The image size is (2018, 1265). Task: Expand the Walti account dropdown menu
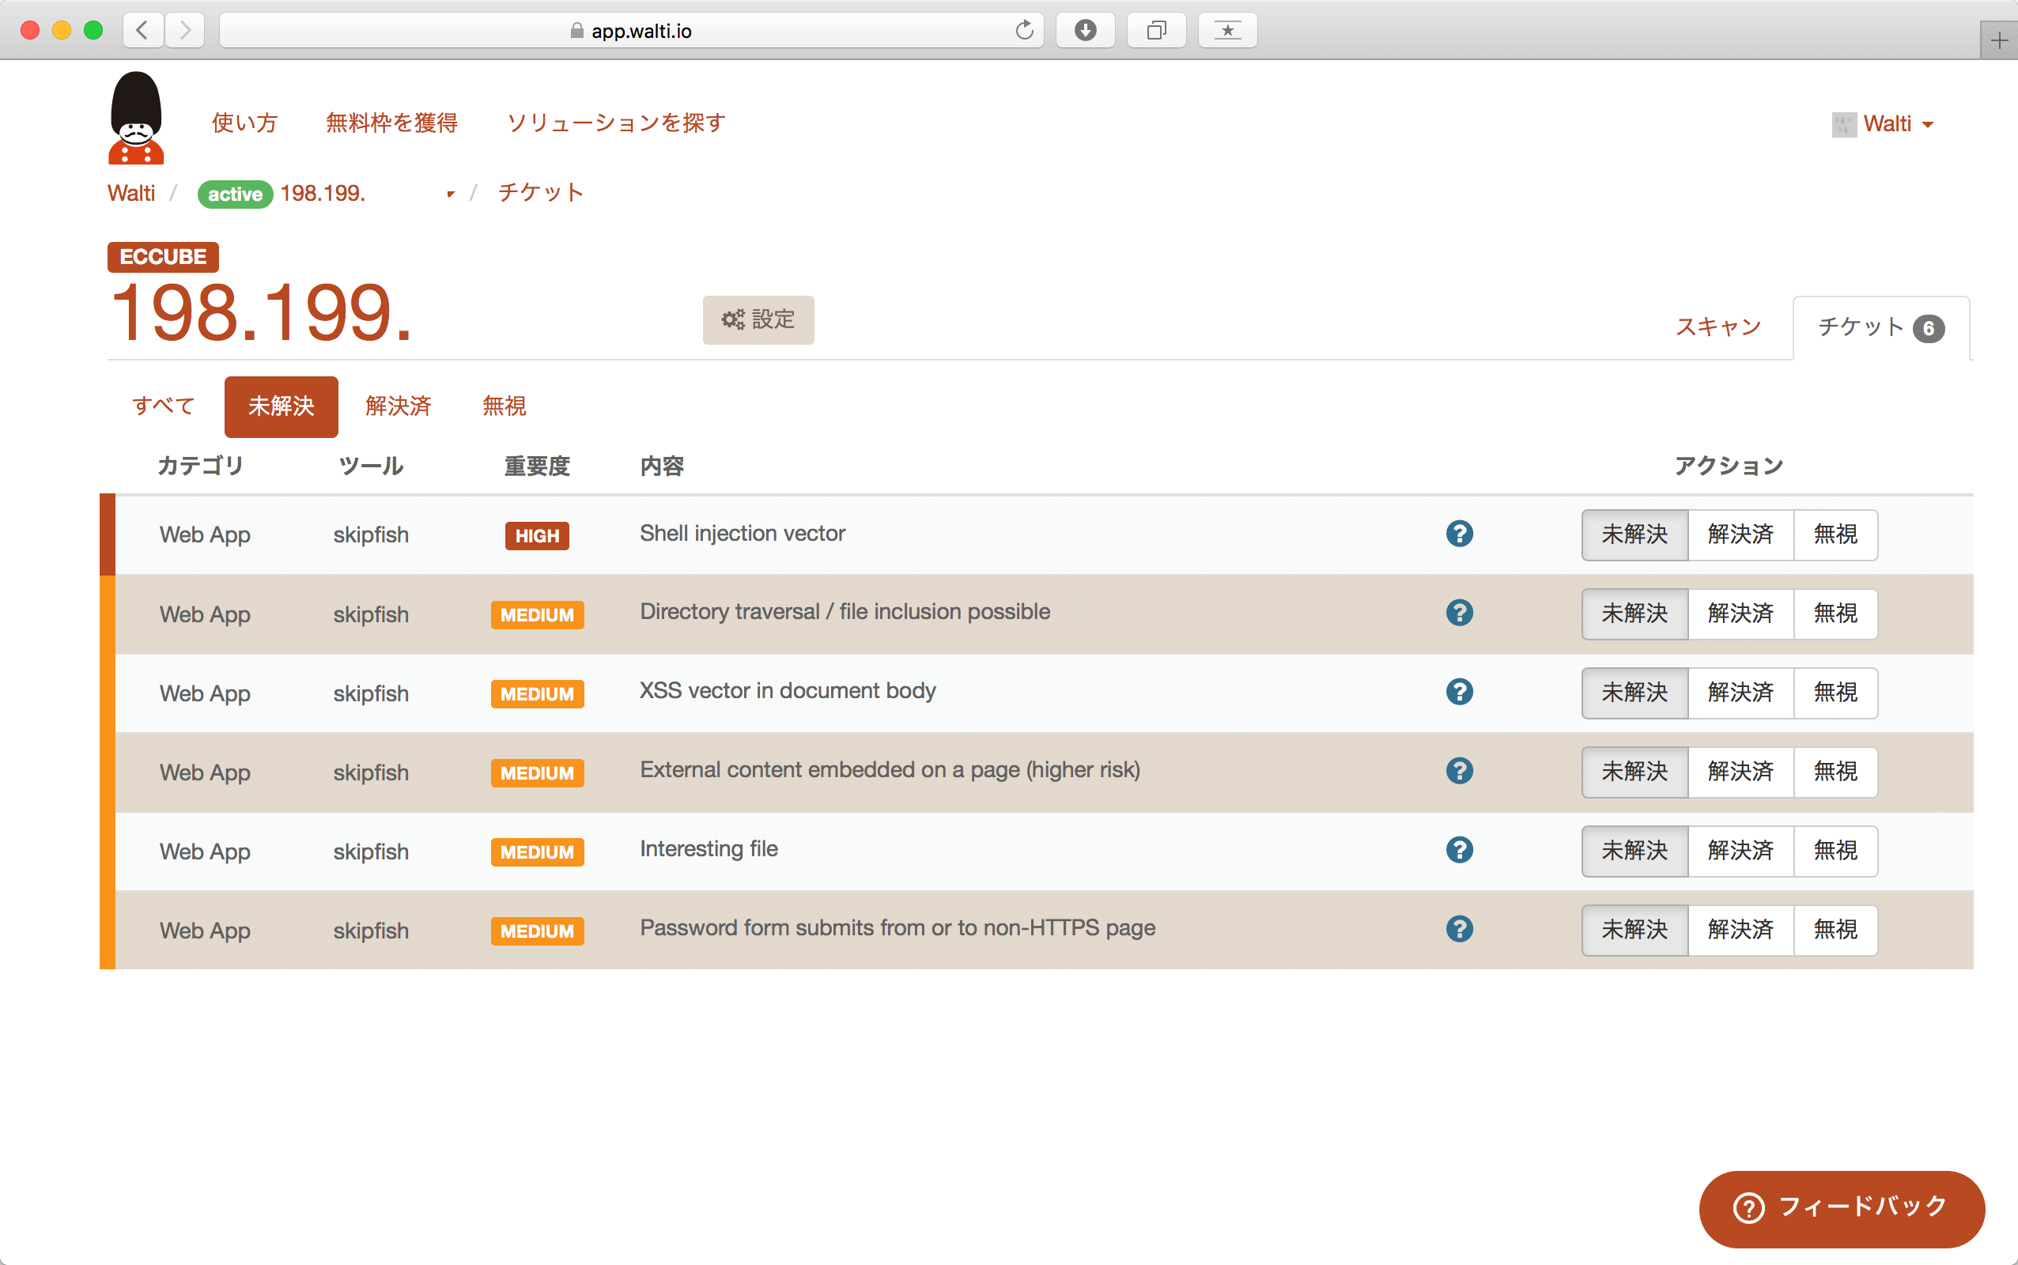[1928, 125]
